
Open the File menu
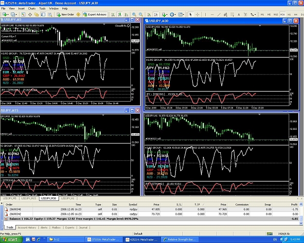click(x=3, y=9)
